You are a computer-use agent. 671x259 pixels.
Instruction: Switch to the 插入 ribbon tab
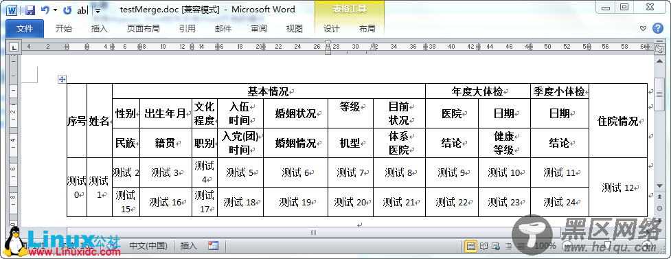coord(100,29)
